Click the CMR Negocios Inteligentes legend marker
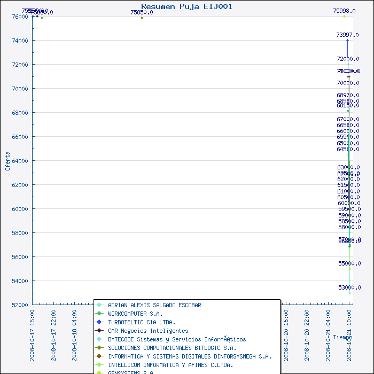 [99, 331]
